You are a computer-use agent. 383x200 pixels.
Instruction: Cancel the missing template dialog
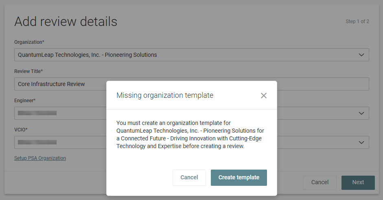point(189,178)
